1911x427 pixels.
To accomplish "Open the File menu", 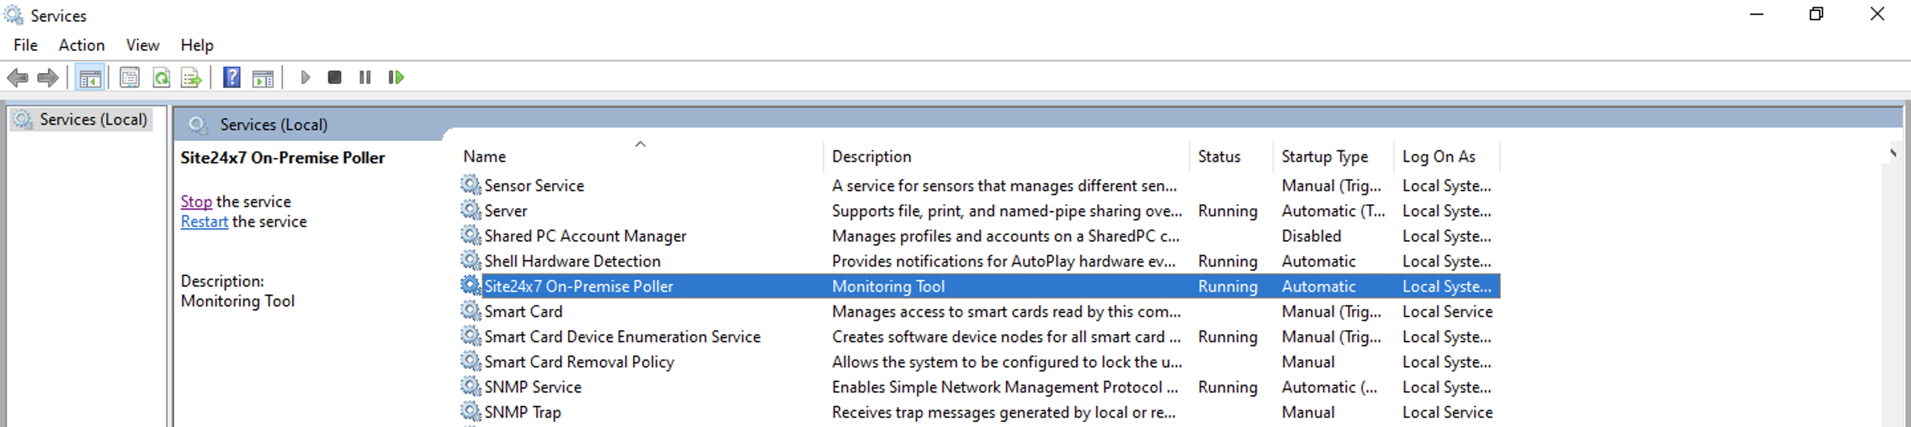I will pos(25,45).
